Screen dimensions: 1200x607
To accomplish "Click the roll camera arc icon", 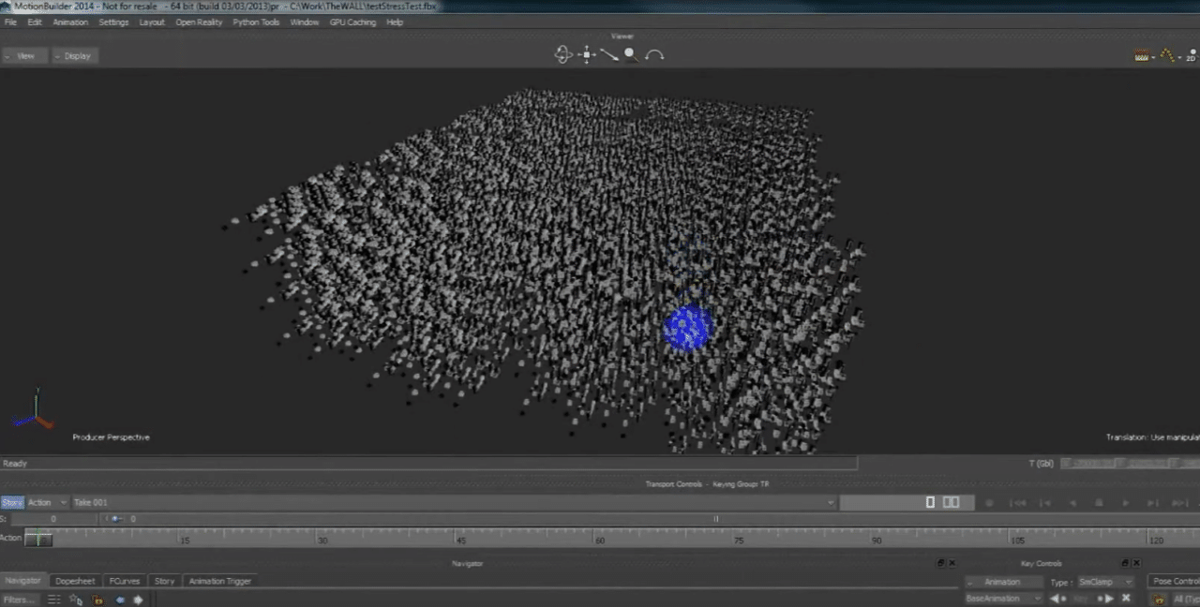I will 654,55.
